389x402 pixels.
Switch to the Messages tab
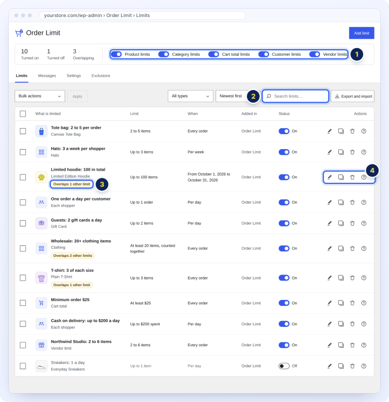(47, 76)
